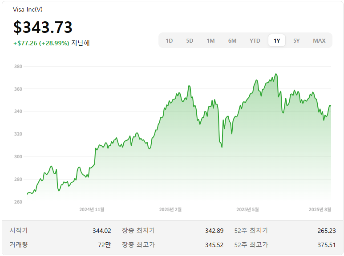Viewport: 344px width, 256px height.
Task: Click the 지난해 period text
Action: (x=81, y=43)
